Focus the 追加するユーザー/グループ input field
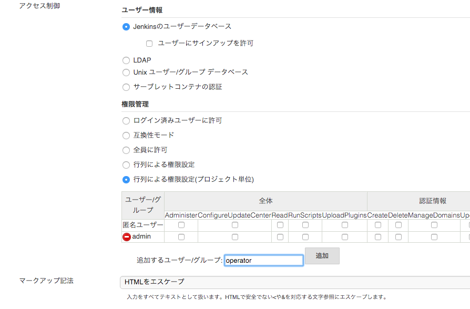 click(x=264, y=260)
